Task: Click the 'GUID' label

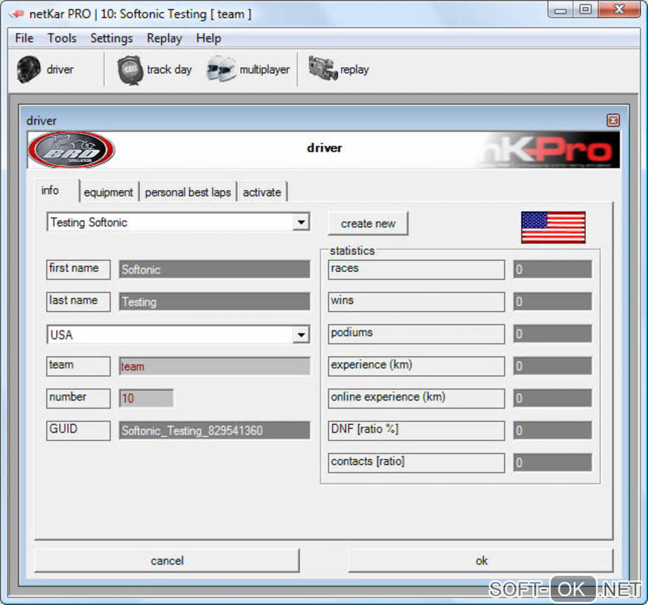Action: 78,430
